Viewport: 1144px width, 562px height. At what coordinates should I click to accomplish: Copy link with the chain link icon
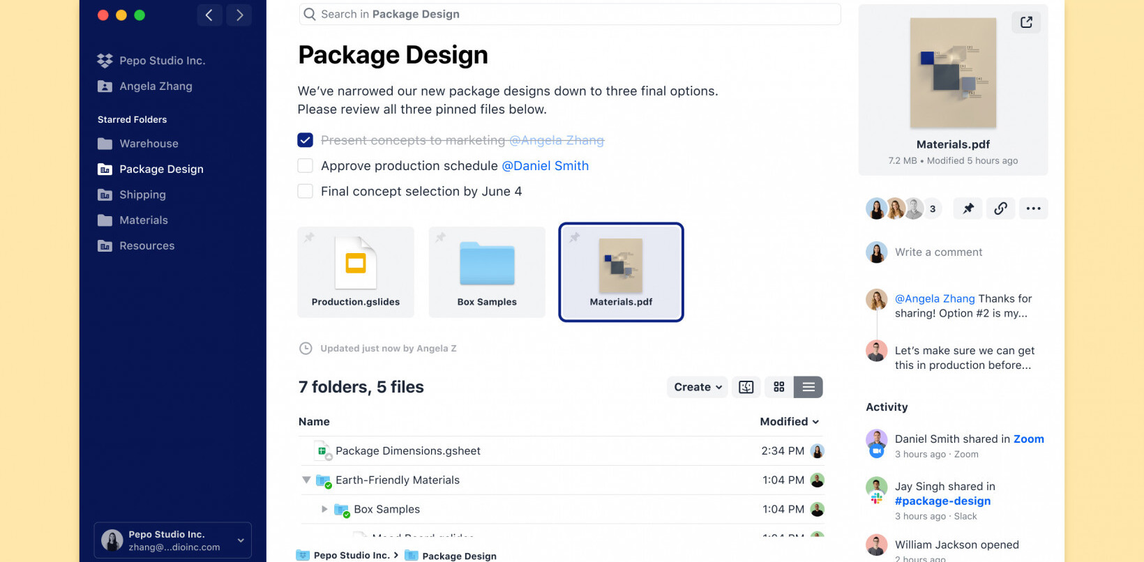click(1000, 208)
